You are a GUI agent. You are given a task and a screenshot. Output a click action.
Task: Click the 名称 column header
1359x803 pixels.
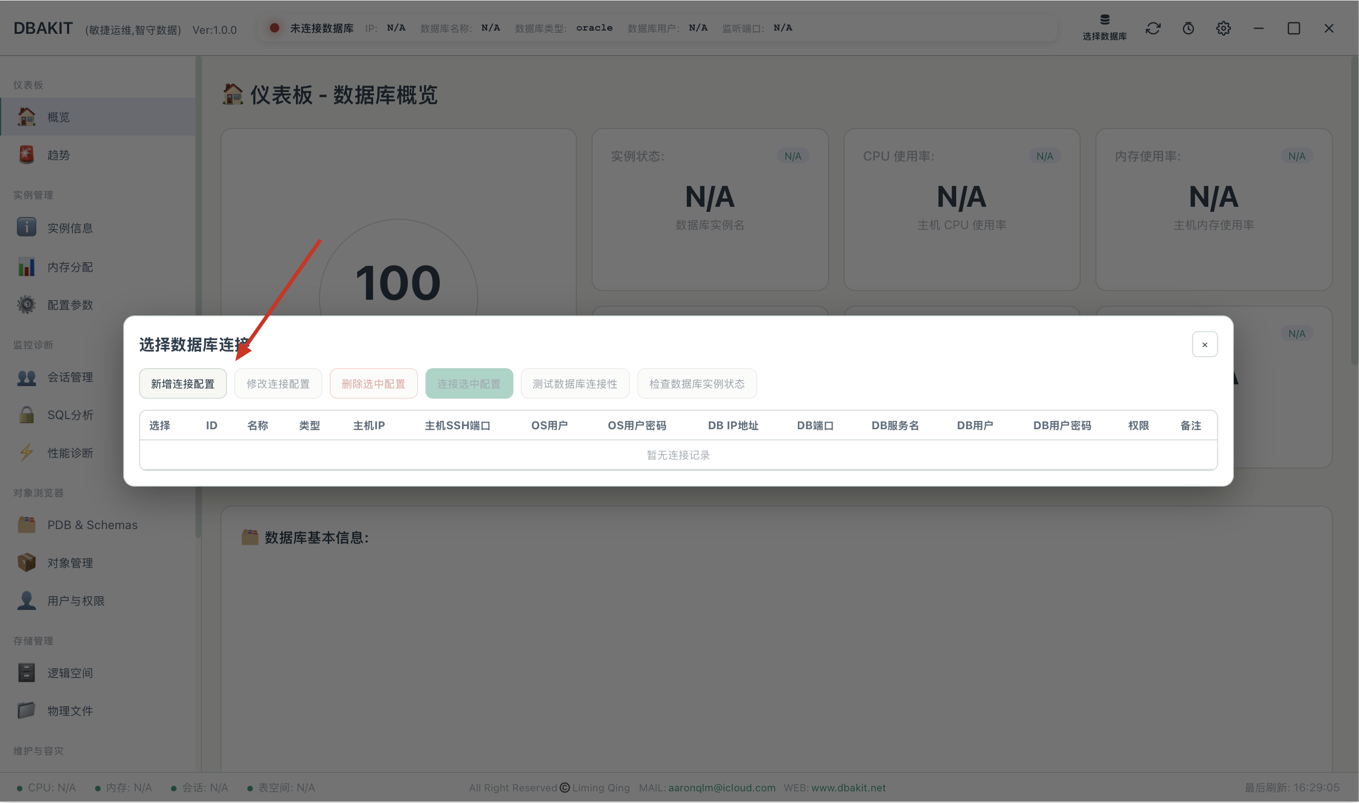pyautogui.click(x=257, y=425)
